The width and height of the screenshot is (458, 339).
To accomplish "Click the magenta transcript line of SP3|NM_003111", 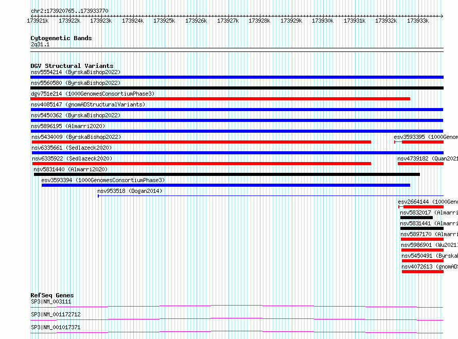I will 237,306.
